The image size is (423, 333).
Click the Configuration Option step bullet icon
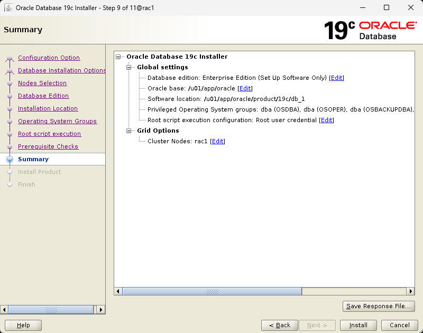[x=10, y=58]
